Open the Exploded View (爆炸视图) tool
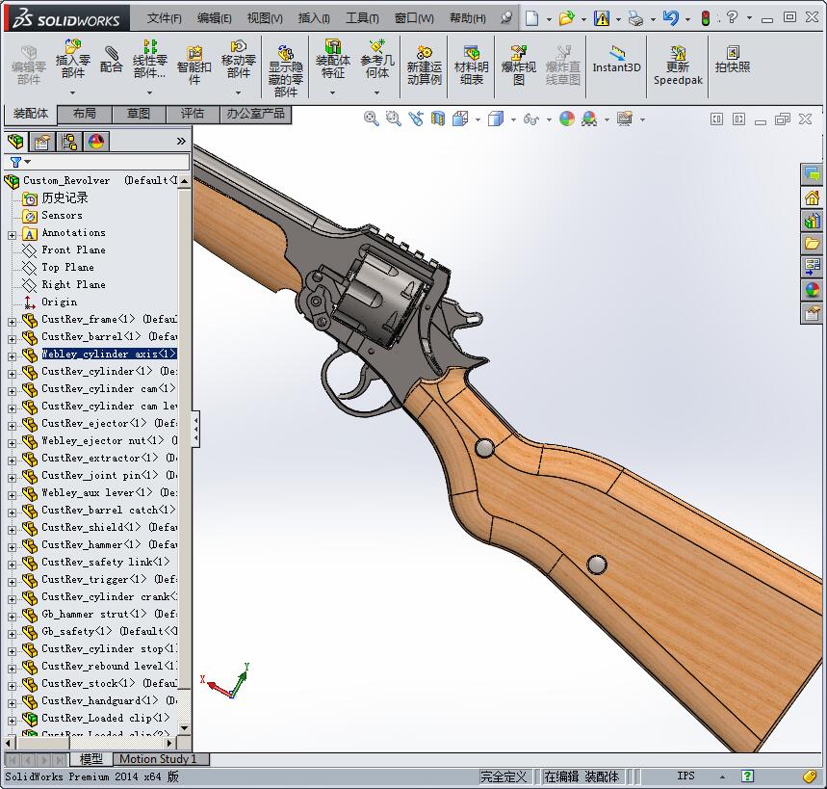827x789 pixels. (518, 59)
